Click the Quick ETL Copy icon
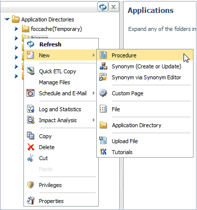The width and height of the screenshot is (197, 210). (x=30, y=71)
